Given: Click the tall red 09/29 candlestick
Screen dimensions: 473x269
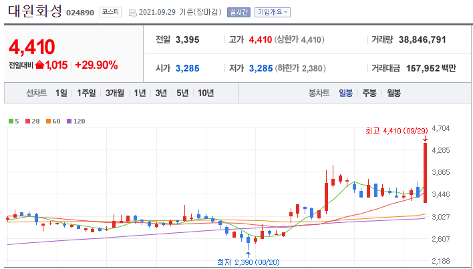Looking at the screenshot, I should tap(425, 173).
